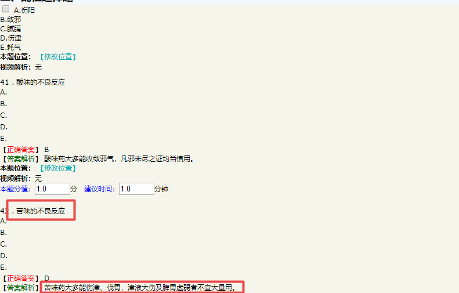
Task: Click the highlighted explanation starting 苦味药大多能伤津
Action: pos(140,287)
